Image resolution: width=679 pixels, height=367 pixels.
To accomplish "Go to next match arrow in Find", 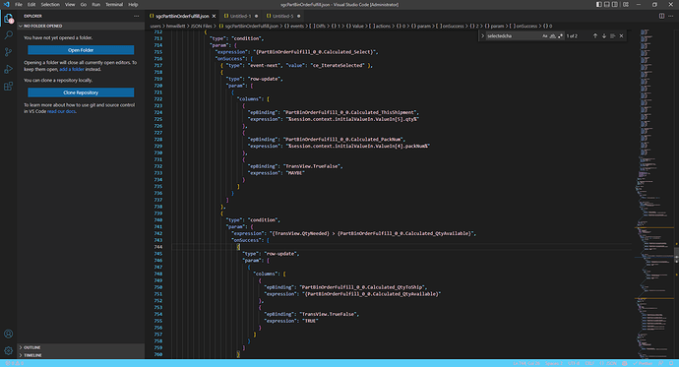I will 604,36.
